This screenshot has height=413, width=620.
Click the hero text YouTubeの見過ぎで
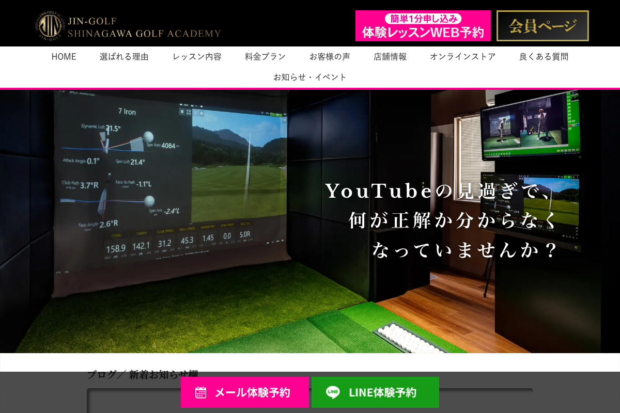tap(438, 192)
